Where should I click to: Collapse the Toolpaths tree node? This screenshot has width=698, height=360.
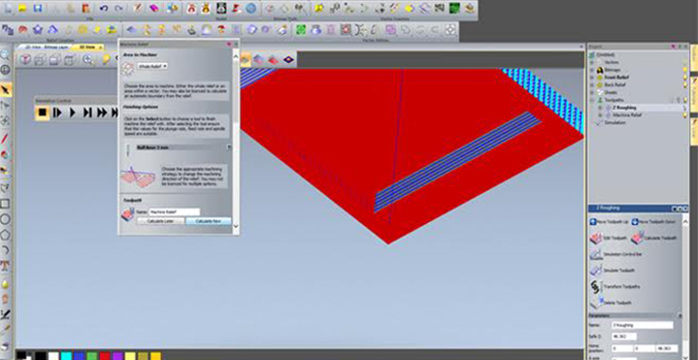pos(592,100)
